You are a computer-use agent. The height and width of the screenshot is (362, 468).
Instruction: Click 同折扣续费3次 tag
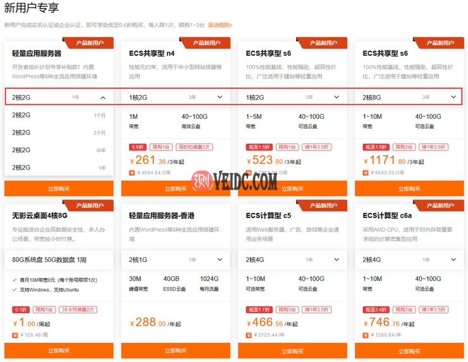point(194,147)
